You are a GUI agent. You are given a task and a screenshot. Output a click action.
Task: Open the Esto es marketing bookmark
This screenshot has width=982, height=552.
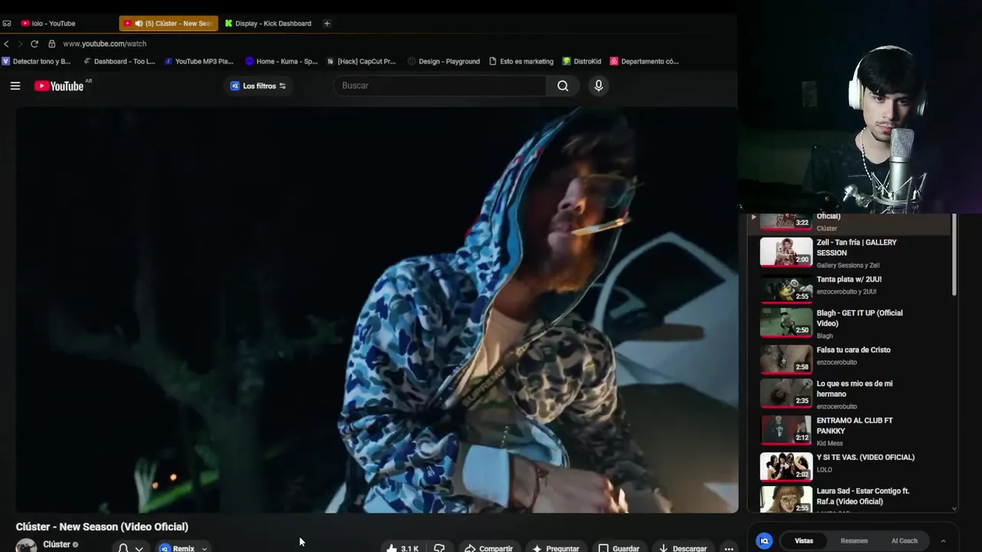521,61
